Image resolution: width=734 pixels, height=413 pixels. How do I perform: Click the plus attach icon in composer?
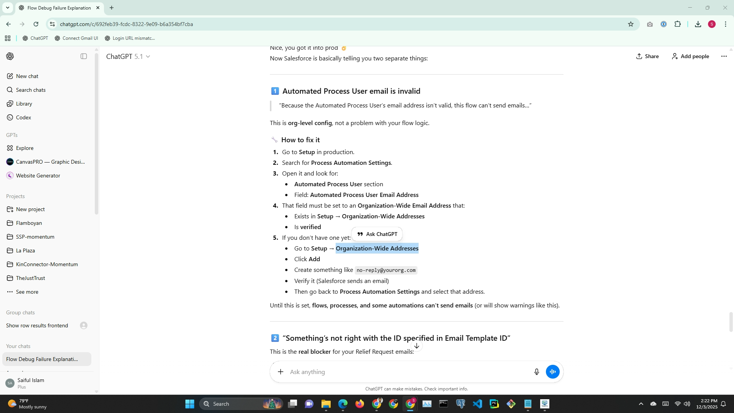[281, 372]
